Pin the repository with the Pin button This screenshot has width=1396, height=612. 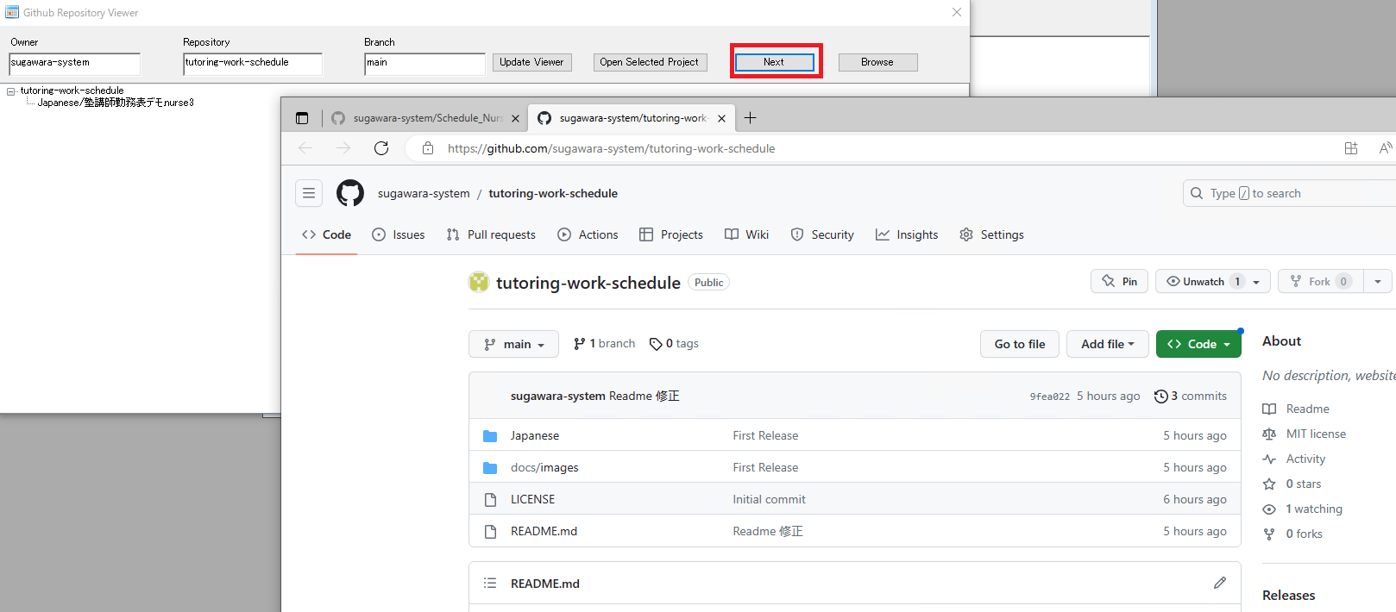(x=1119, y=281)
